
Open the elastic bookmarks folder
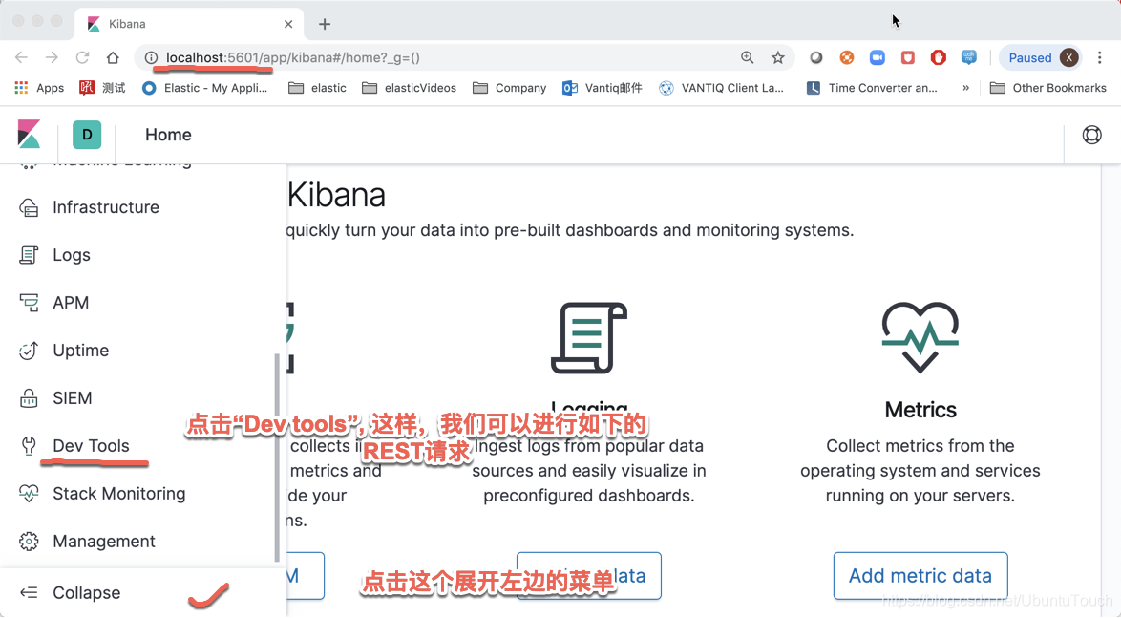(x=317, y=88)
